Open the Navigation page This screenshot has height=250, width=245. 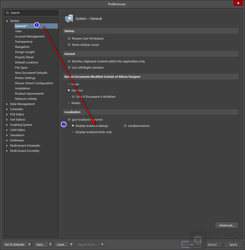pos(22,47)
